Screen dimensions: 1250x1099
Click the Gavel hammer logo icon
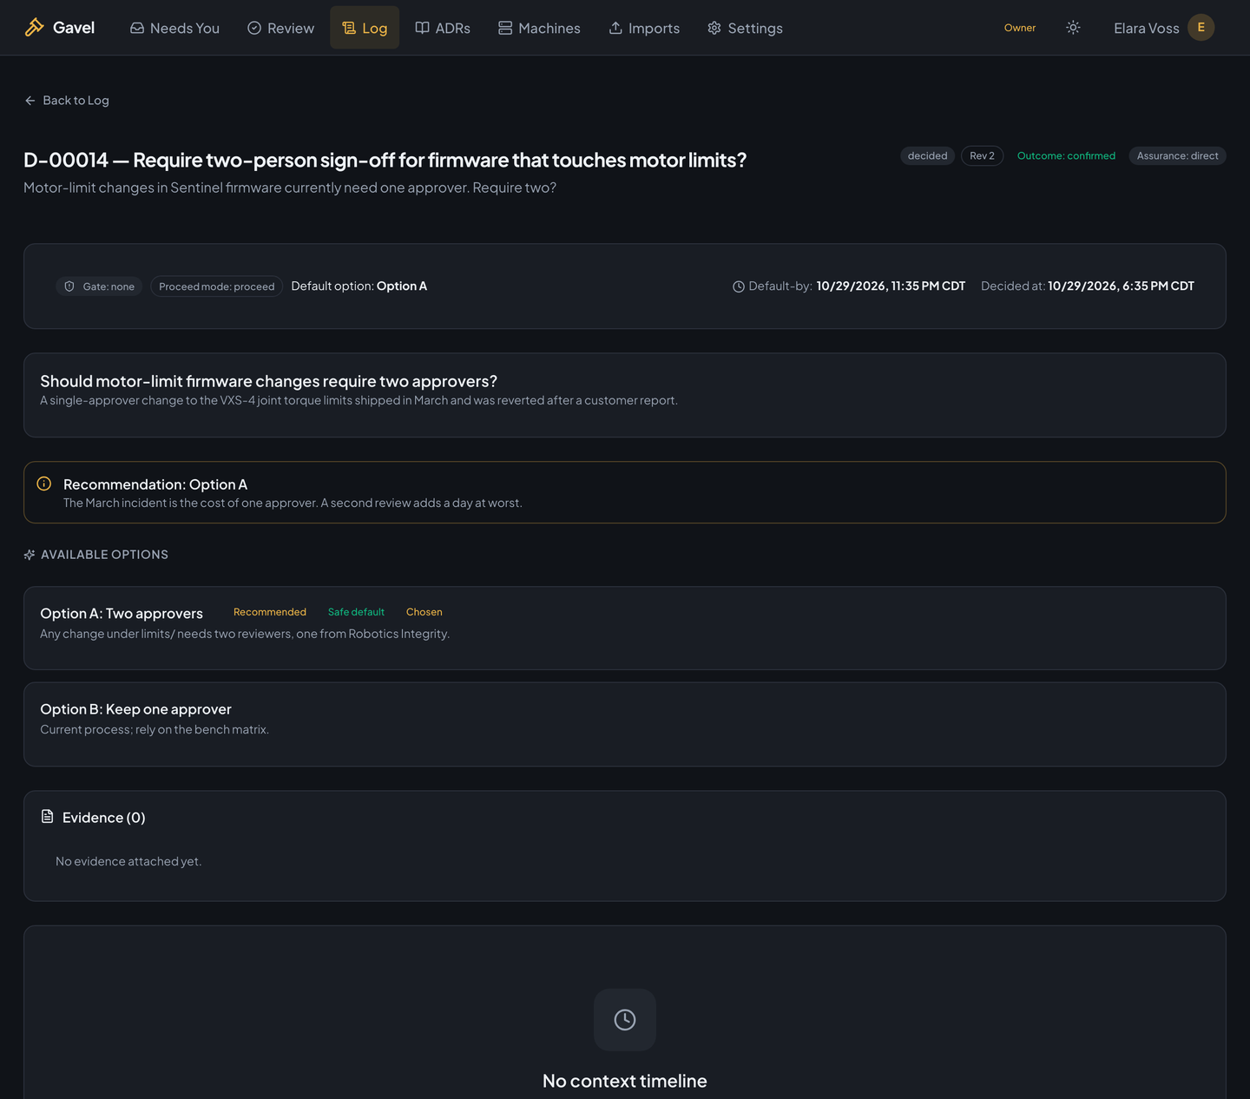(x=34, y=28)
